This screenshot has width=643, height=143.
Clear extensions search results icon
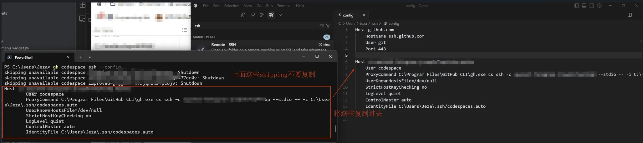click(322, 26)
